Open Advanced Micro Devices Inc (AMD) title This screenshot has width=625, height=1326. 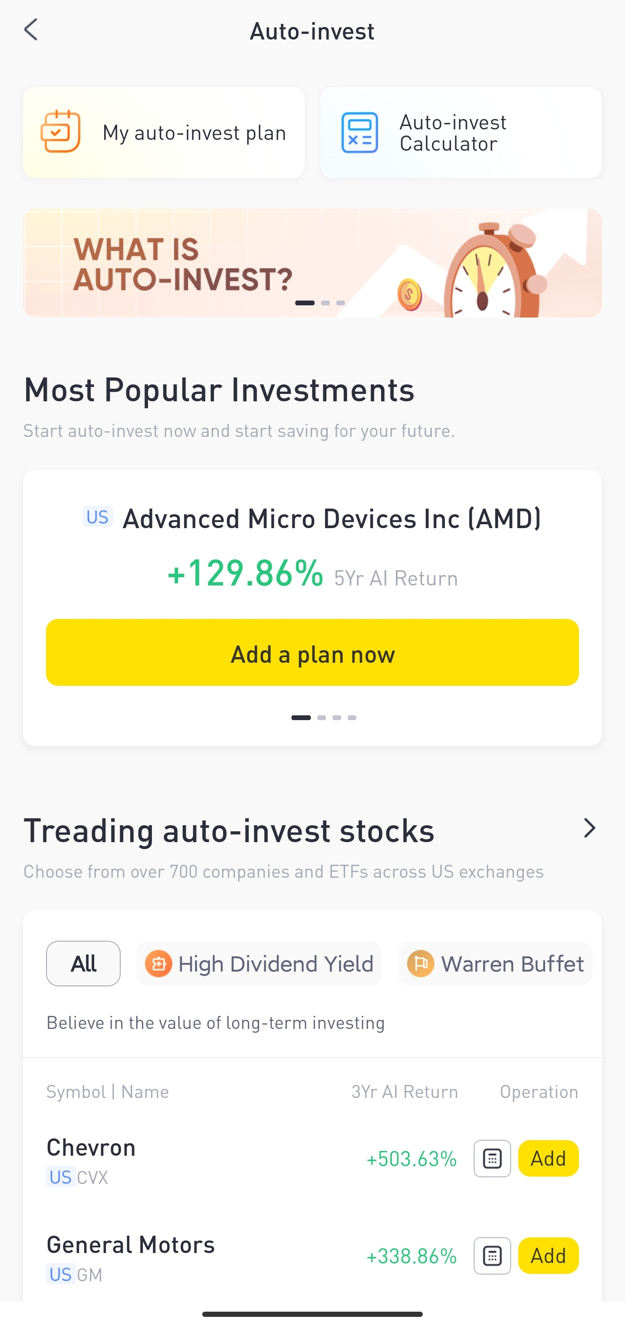(x=331, y=518)
